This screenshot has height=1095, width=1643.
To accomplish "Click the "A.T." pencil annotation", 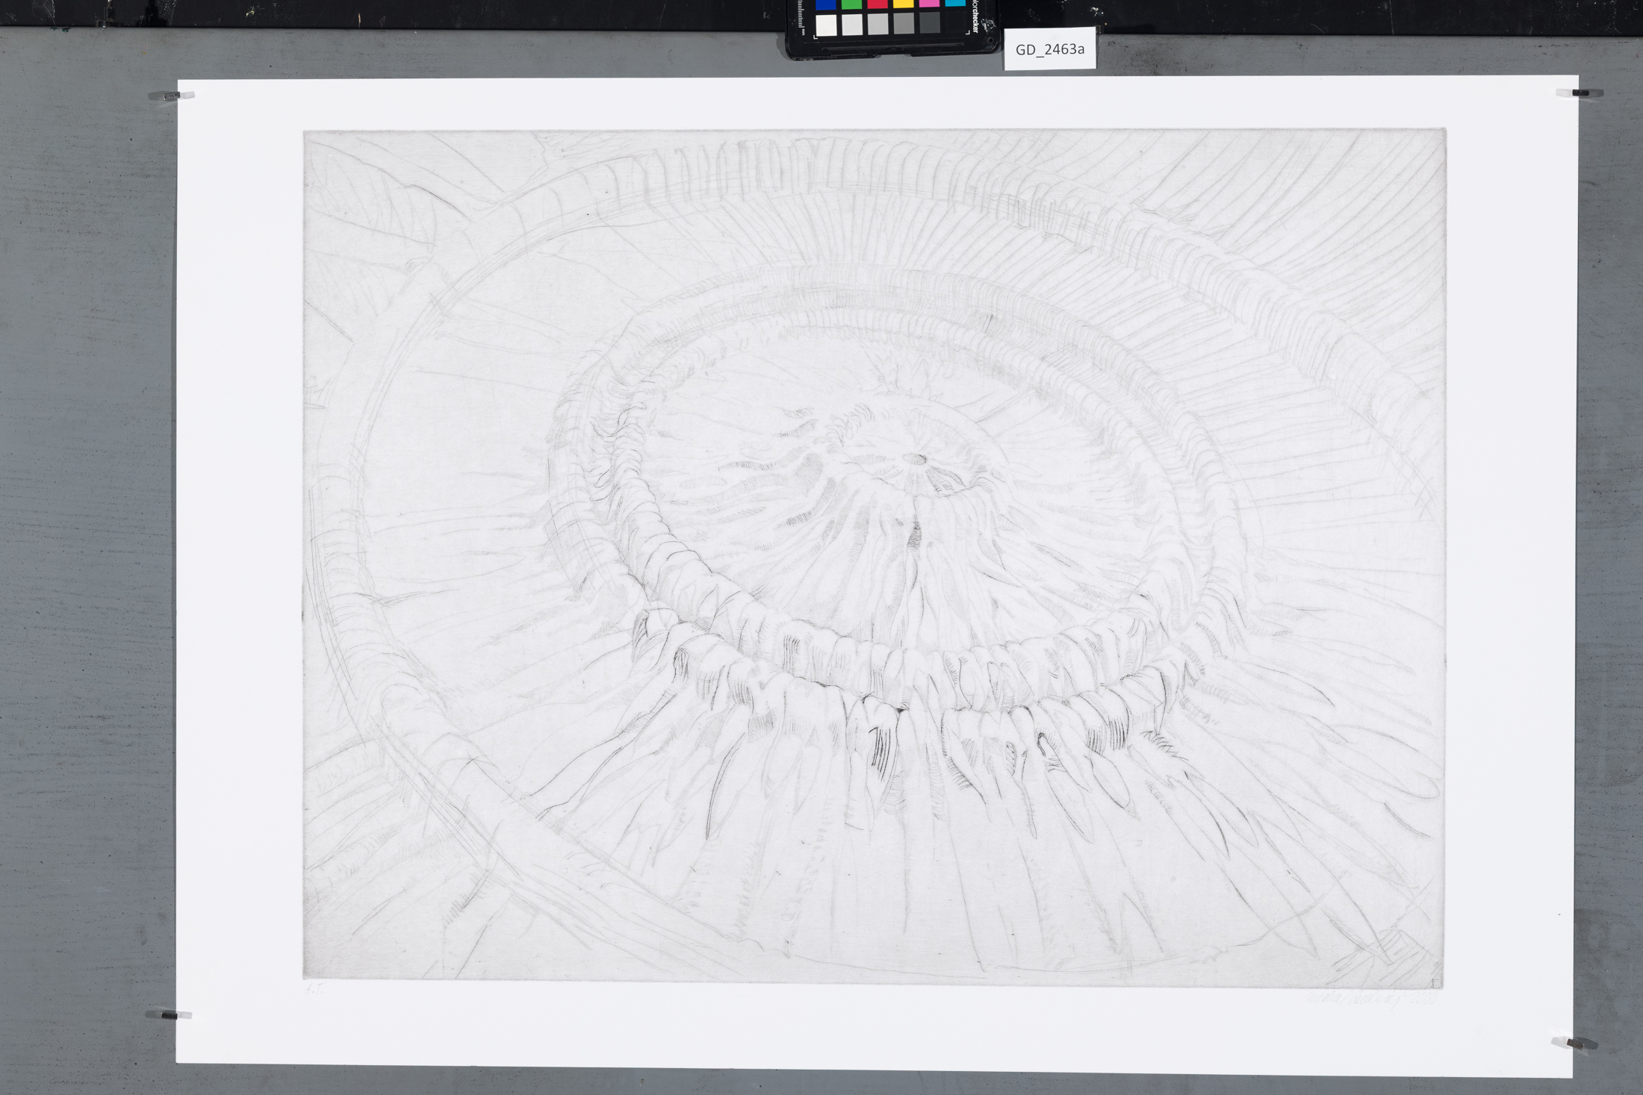I will coord(314,989).
